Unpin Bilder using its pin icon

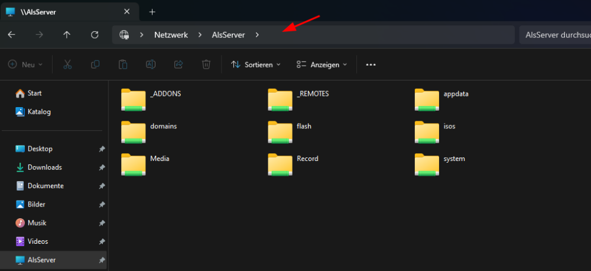102,205
